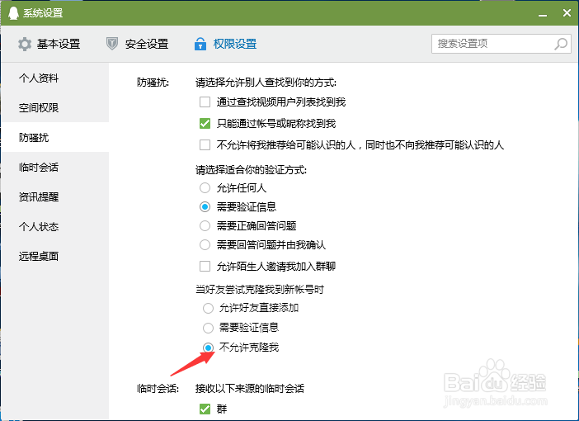Click the gear icon for 基本设置
The width and height of the screenshot is (579, 421).
coord(25,44)
